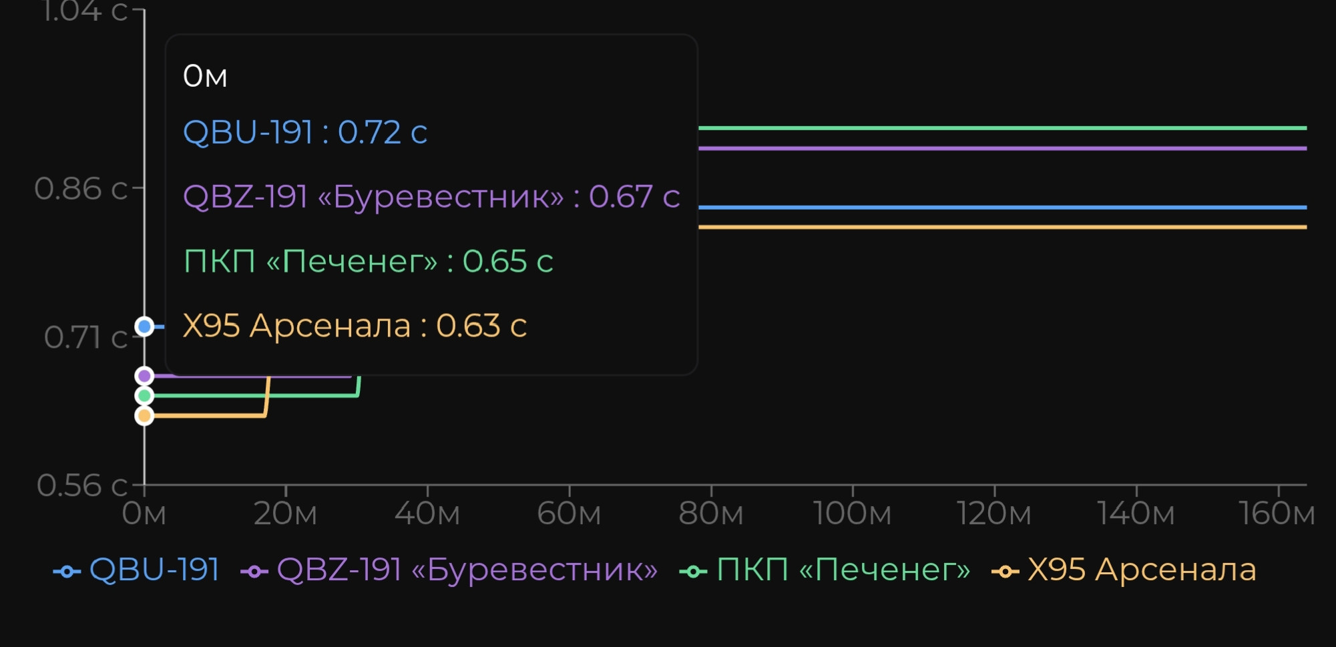Image resolution: width=1336 pixels, height=647 pixels.
Task: Click tooltip value X95 Арсенала : 0.63 с
Action: tap(355, 326)
